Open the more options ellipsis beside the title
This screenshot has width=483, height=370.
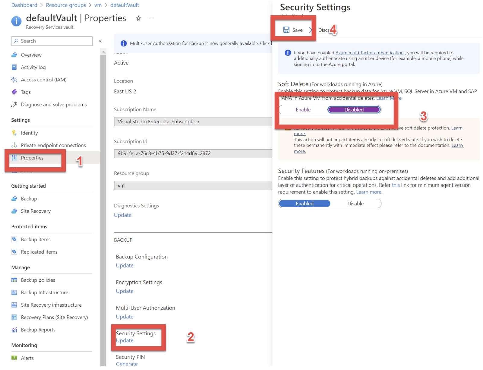151,18
